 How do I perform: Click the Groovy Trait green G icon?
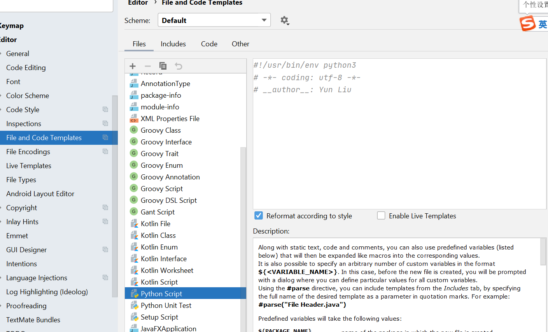click(134, 153)
